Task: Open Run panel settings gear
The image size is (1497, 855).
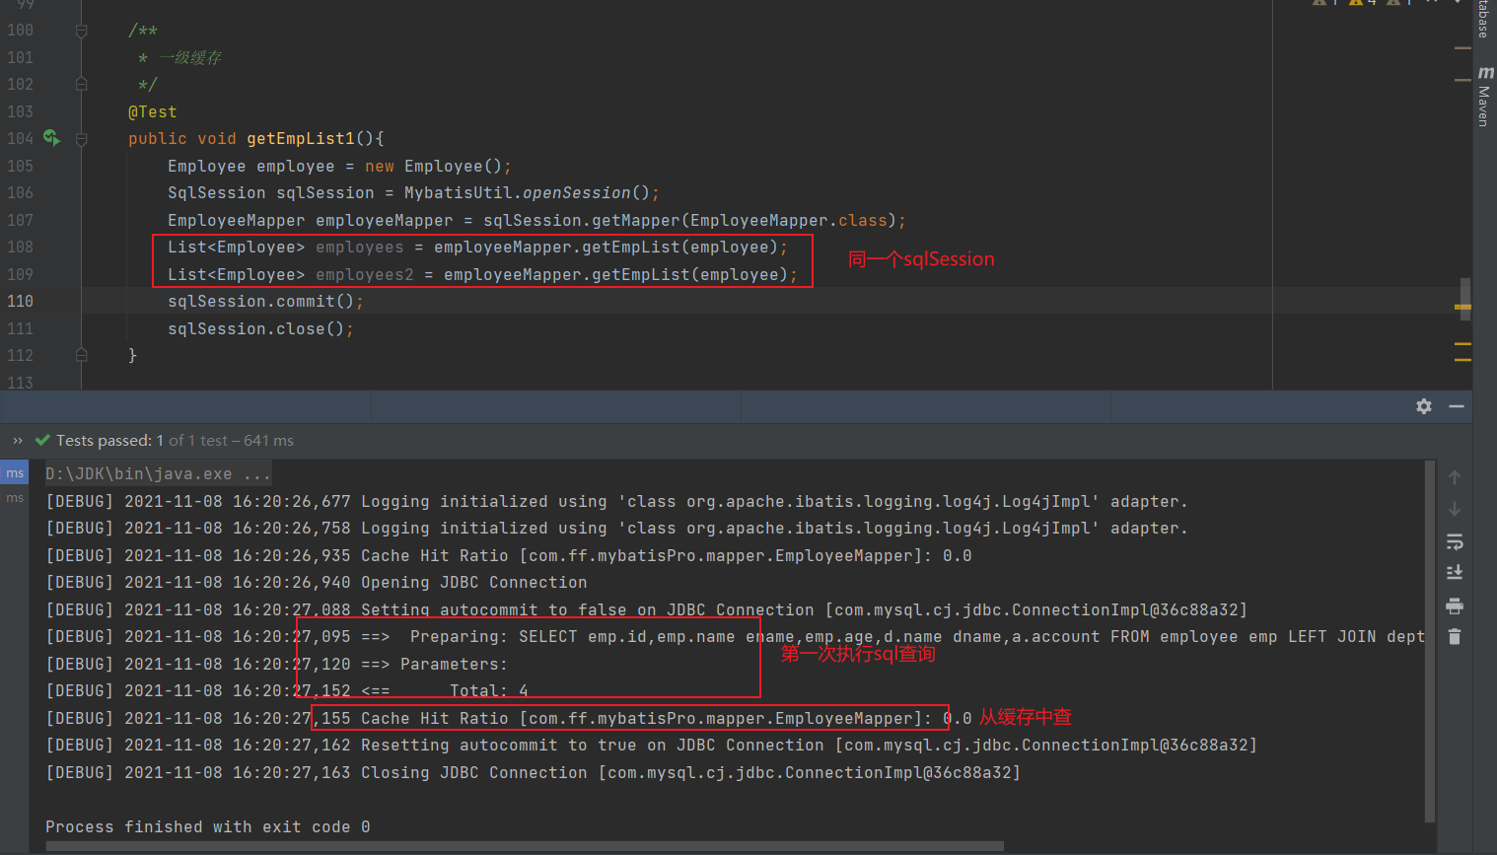Action: pyautogui.click(x=1424, y=406)
